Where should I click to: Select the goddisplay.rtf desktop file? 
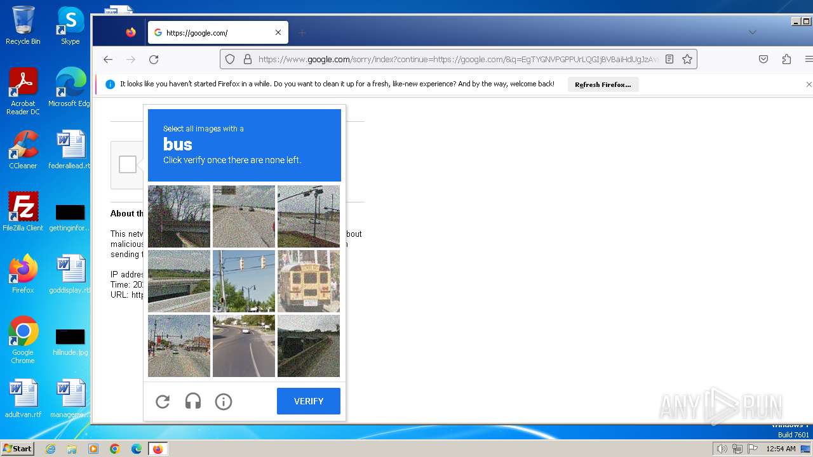click(x=71, y=274)
